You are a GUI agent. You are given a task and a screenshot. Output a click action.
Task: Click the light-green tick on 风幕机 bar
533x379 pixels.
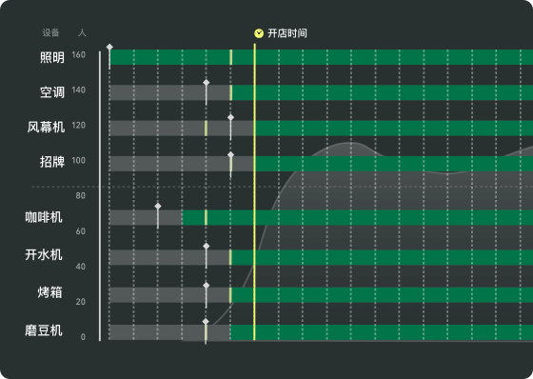coord(206,129)
